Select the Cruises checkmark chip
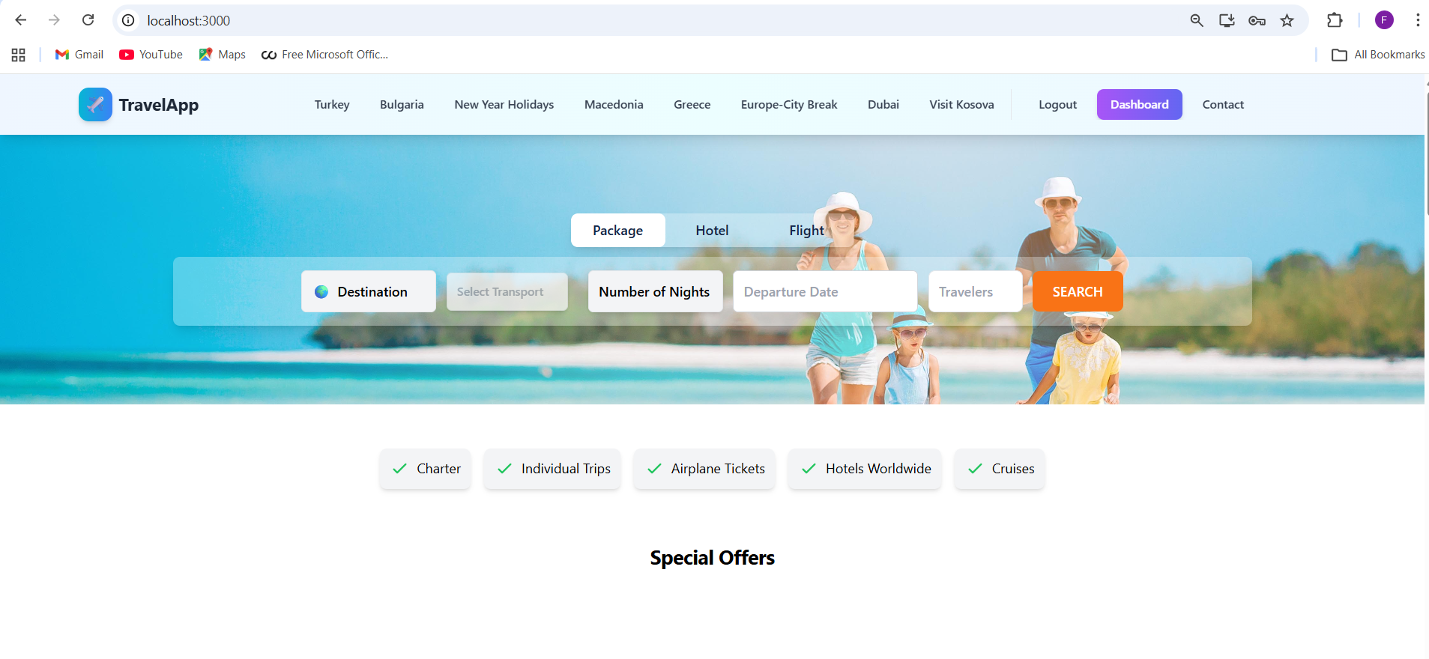This screenshot has height=659, width=1429. coord(1000,469)
